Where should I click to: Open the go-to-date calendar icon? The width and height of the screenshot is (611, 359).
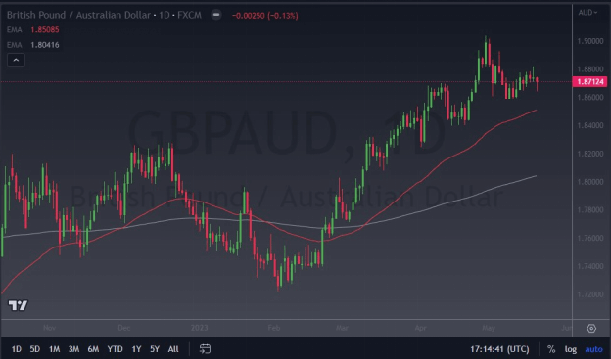click(x=205, y=349)
